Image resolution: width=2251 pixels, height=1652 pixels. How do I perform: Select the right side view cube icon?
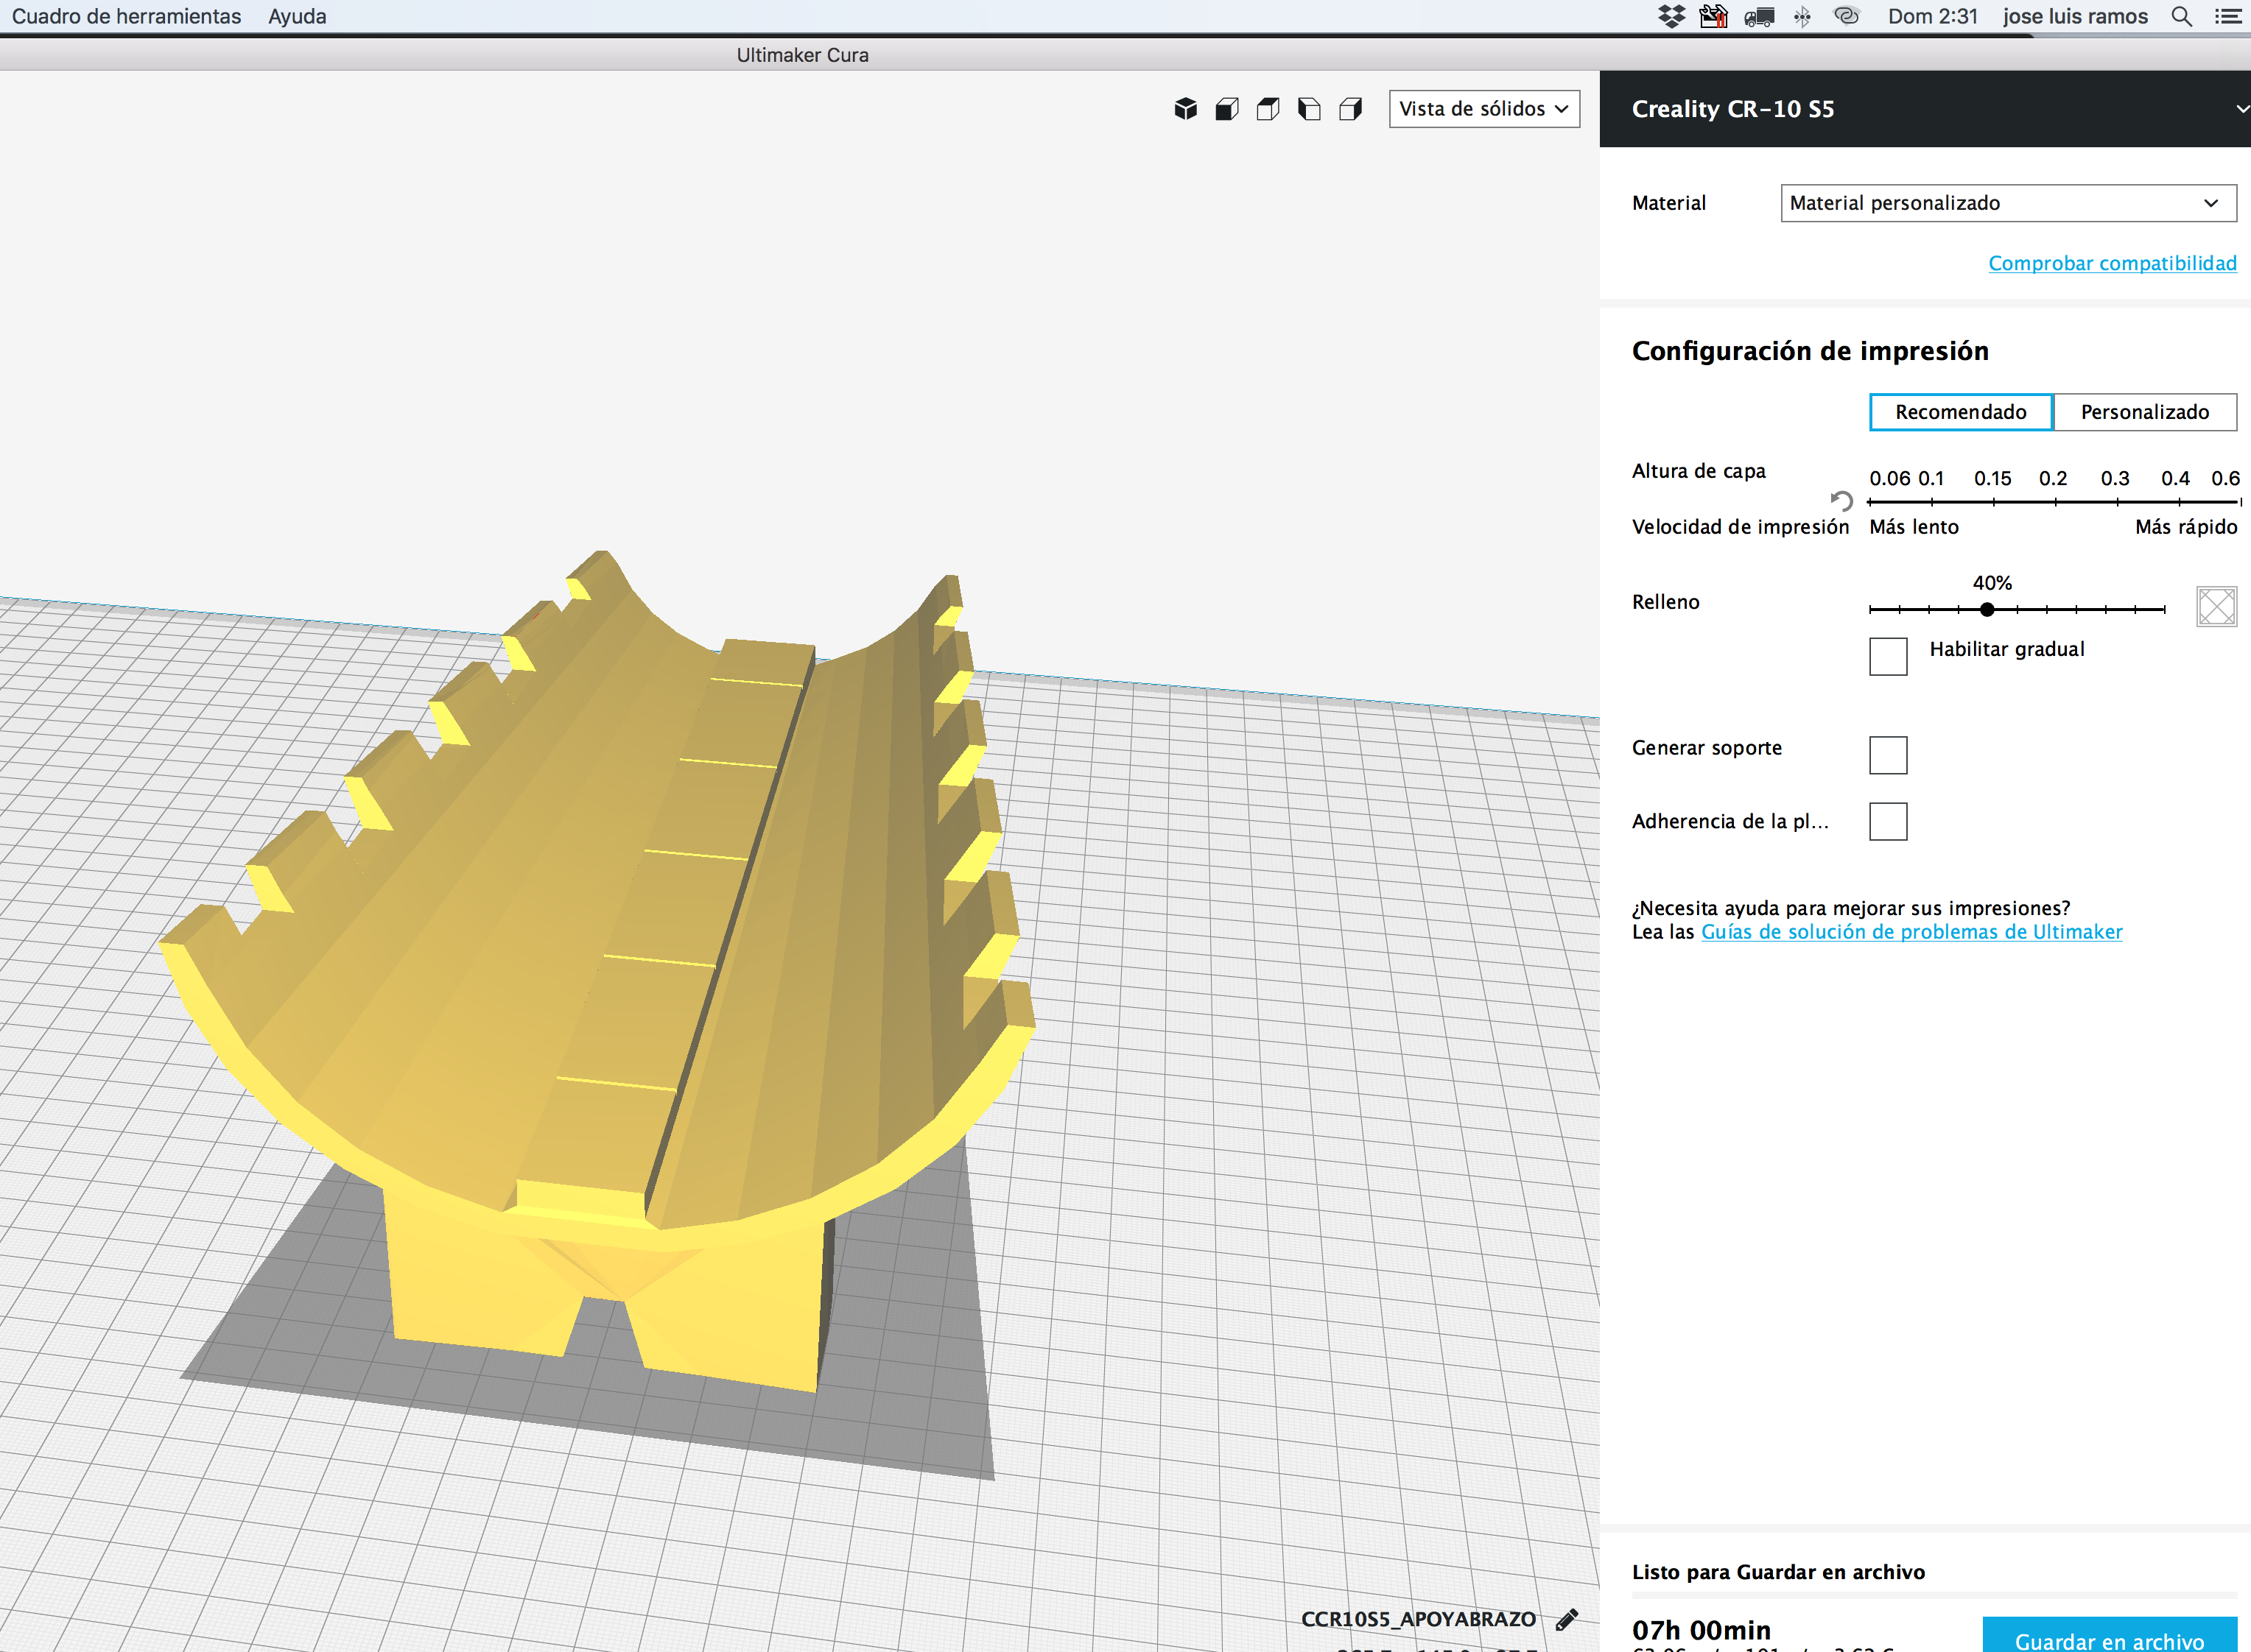pos(1351,109)
